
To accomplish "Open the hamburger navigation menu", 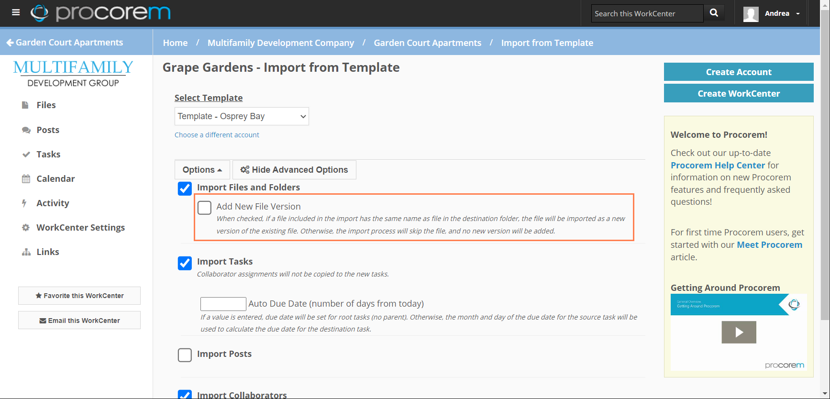I will tap(16, 12).
